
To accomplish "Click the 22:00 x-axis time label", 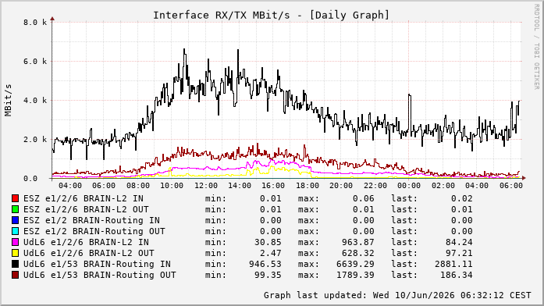I will coord(375,186).
